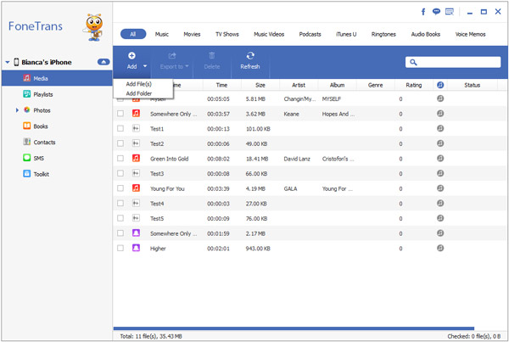Click the ringtone icon in Green Into Gold row
Screen dimensions: 509x342
440,158
